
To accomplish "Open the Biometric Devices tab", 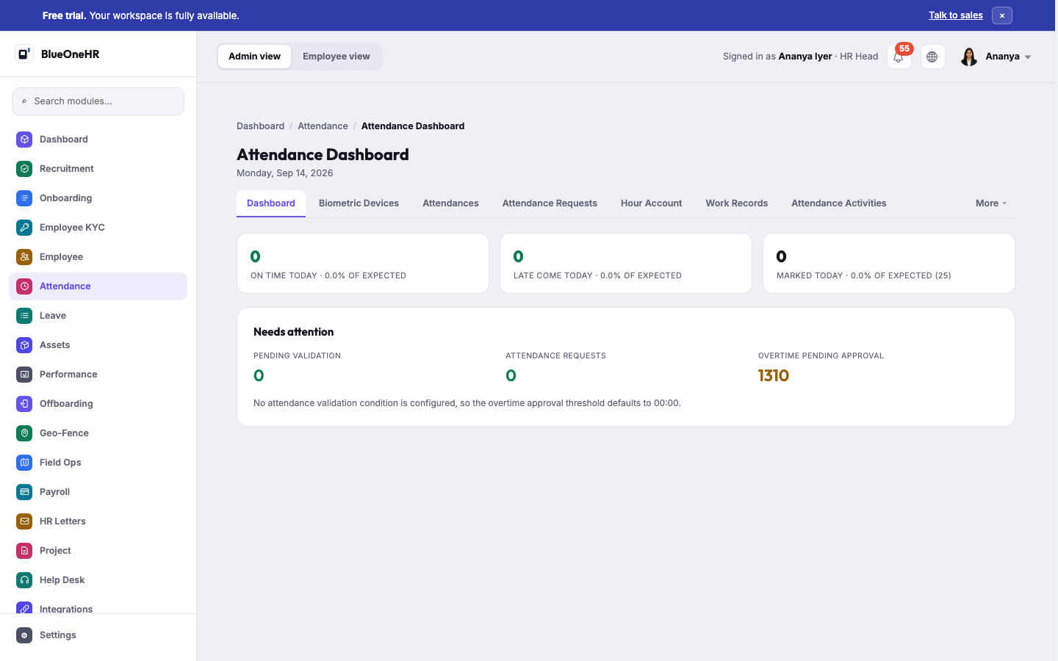I will 359,203.
